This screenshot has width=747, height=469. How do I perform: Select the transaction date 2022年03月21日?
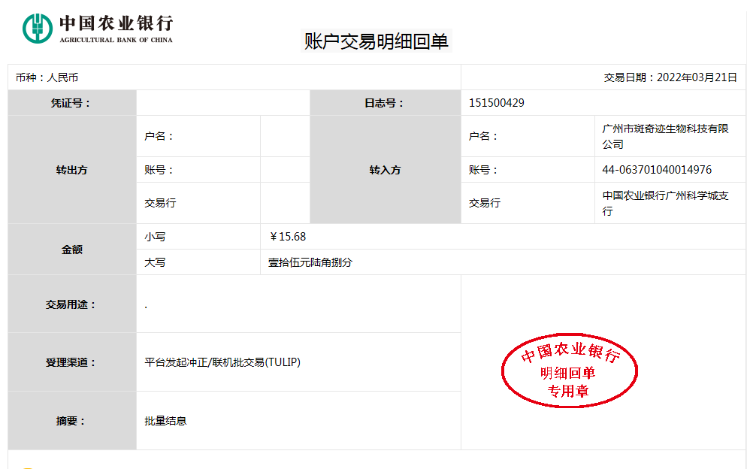pyautogui.click(x=697, y=77)
